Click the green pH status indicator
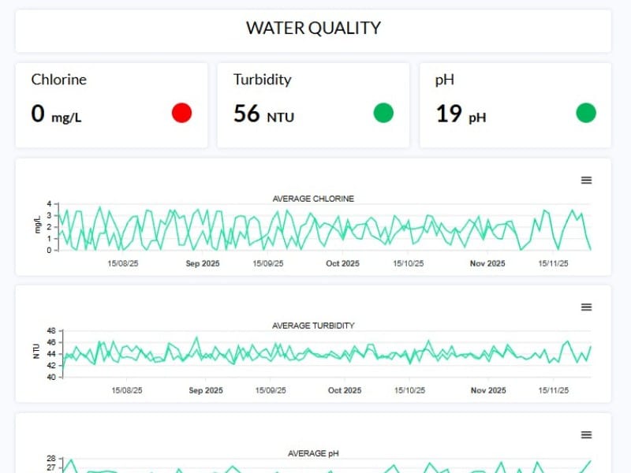631x473 pixels. pos(585,113)
